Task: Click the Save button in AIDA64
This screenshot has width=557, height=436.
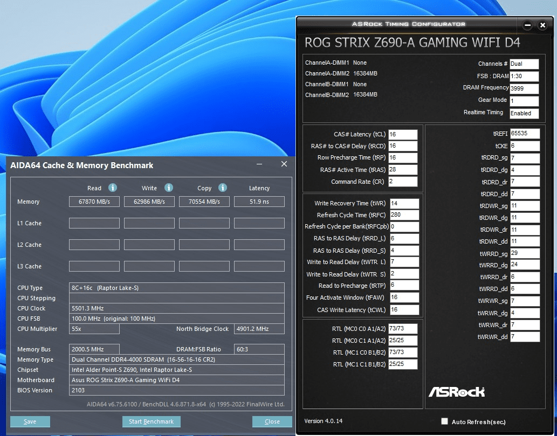Action: 30,421
